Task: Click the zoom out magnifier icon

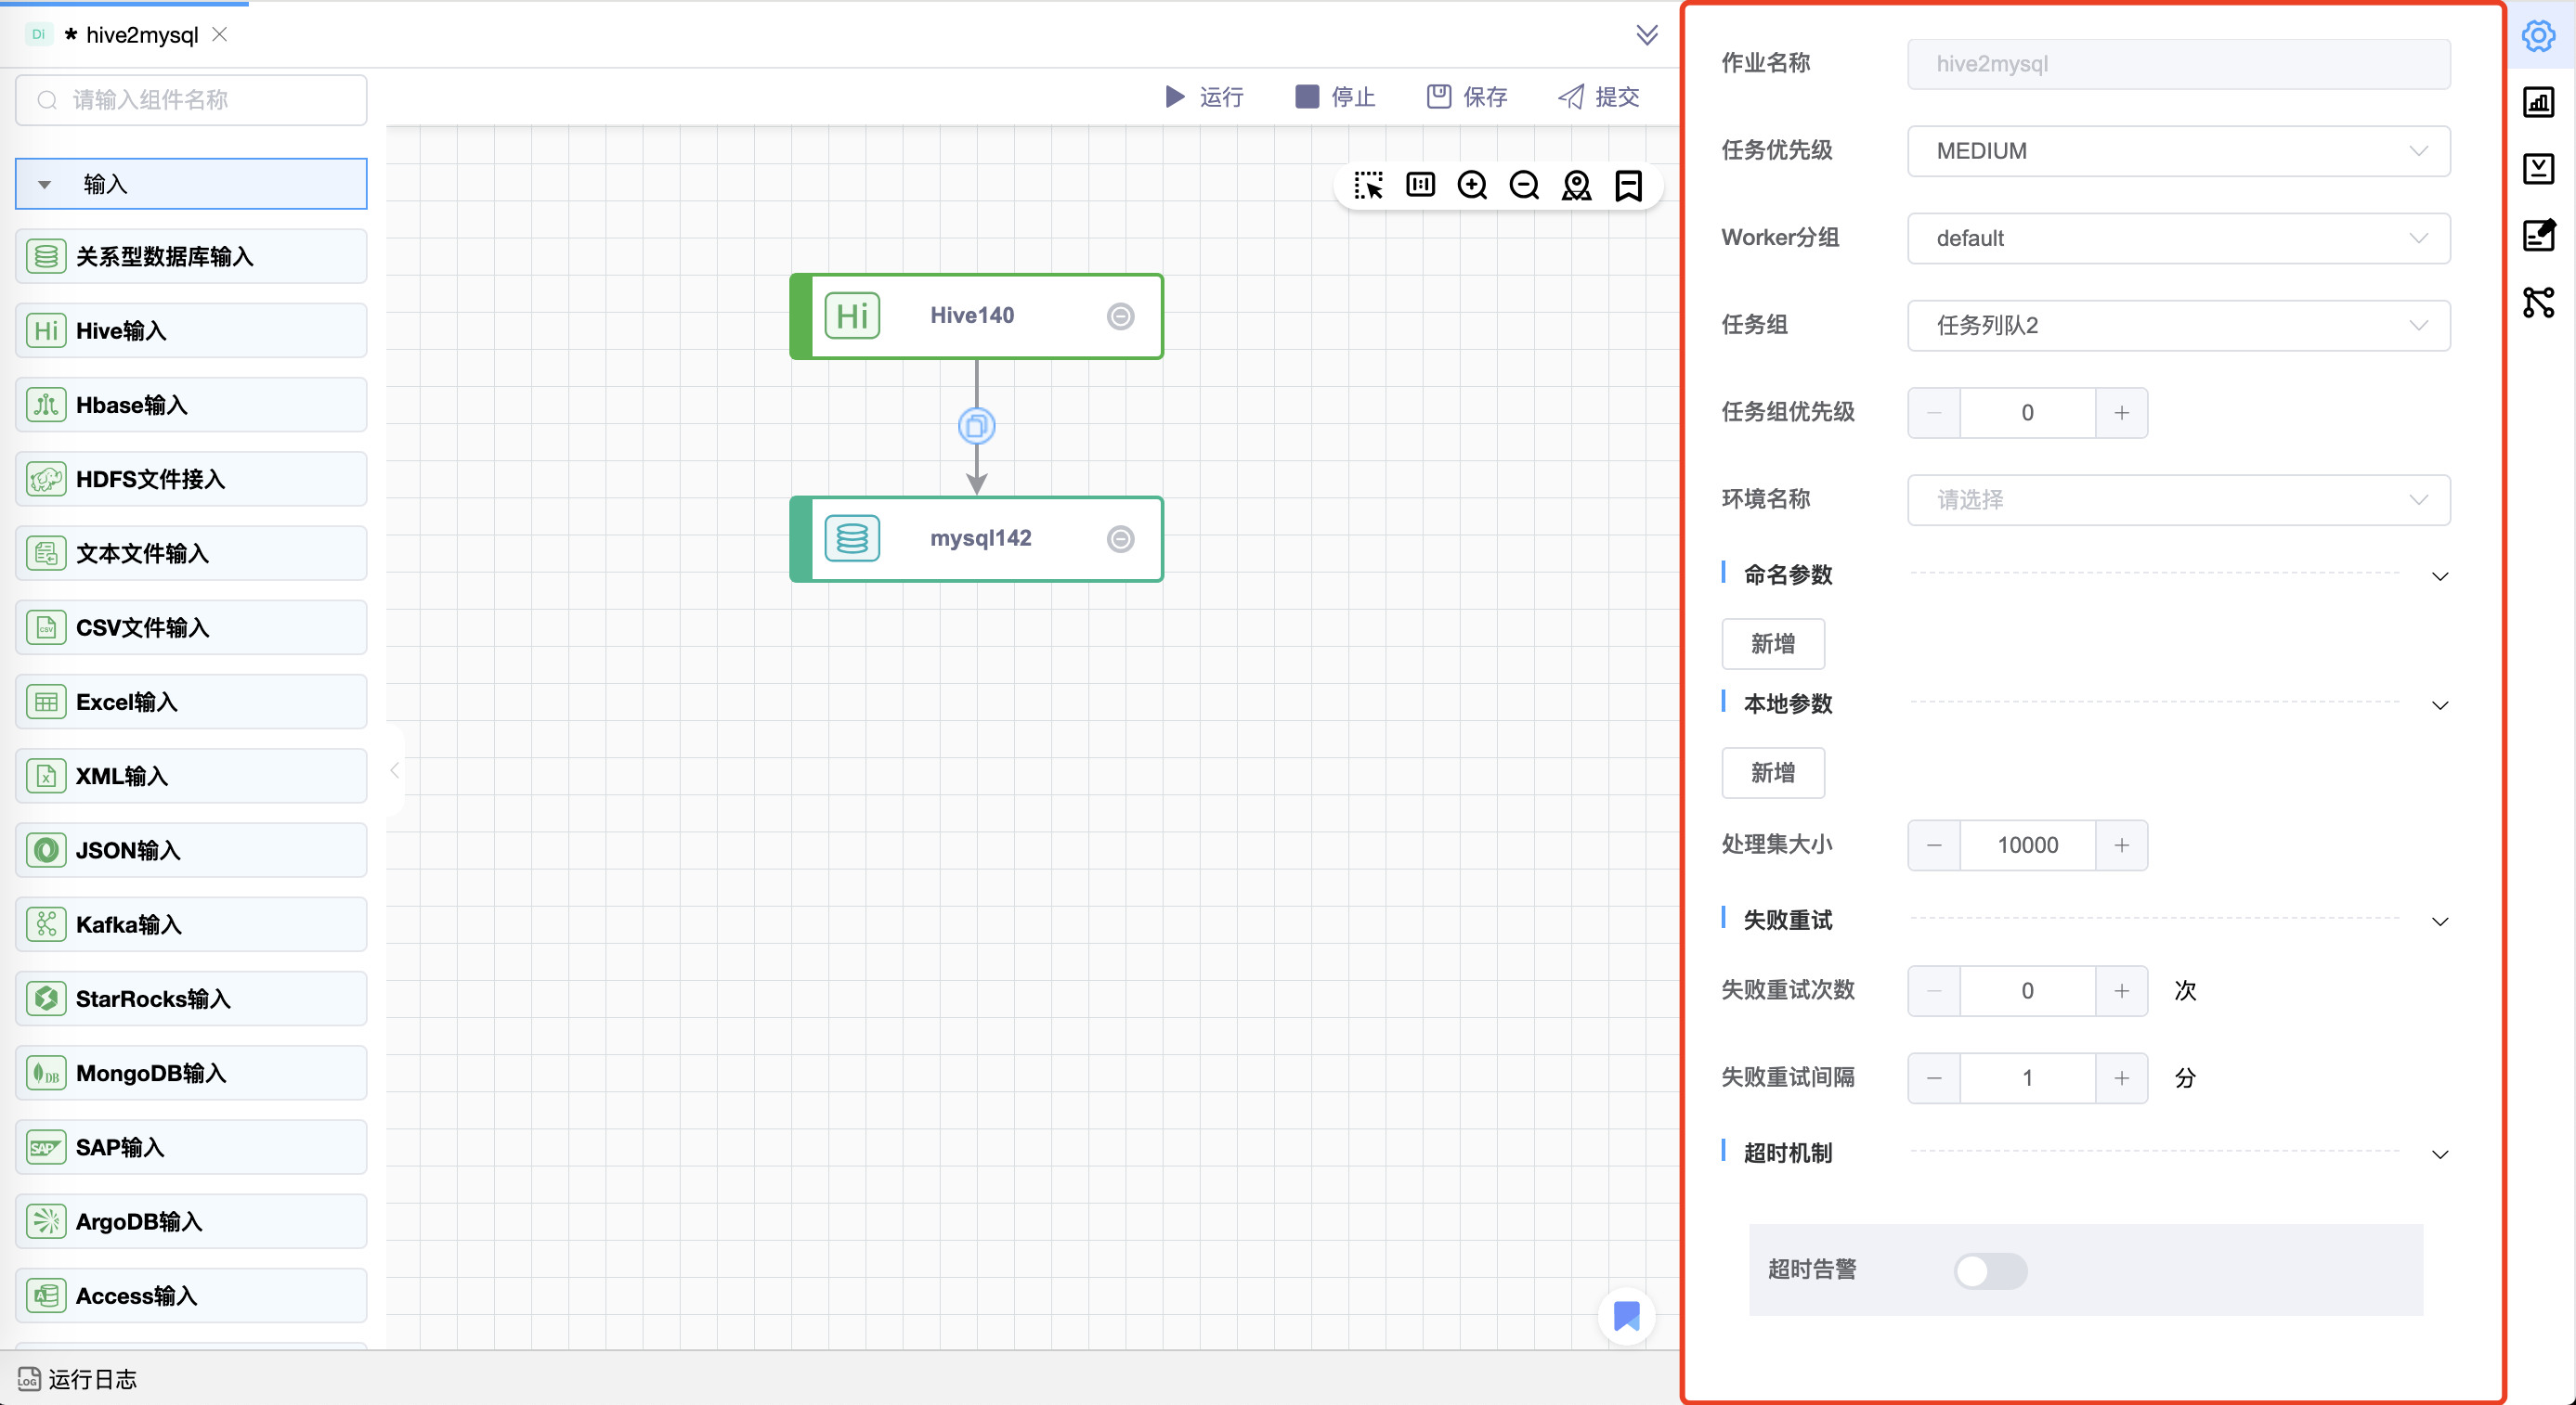Action: [1524, 186]
